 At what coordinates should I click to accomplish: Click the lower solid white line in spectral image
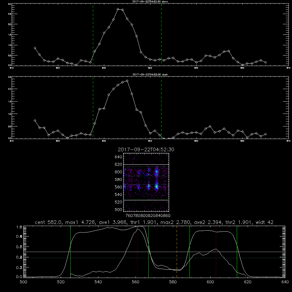(146, 200)
